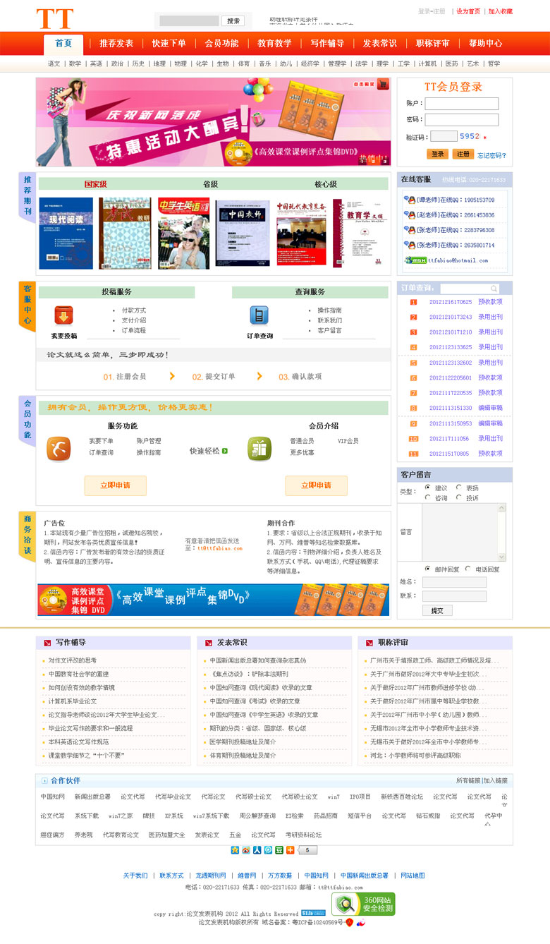Click the red 我要投稿 download-arrow icon
The height and width of the screenshot is (944, 550).
click(x=64, y=315)
